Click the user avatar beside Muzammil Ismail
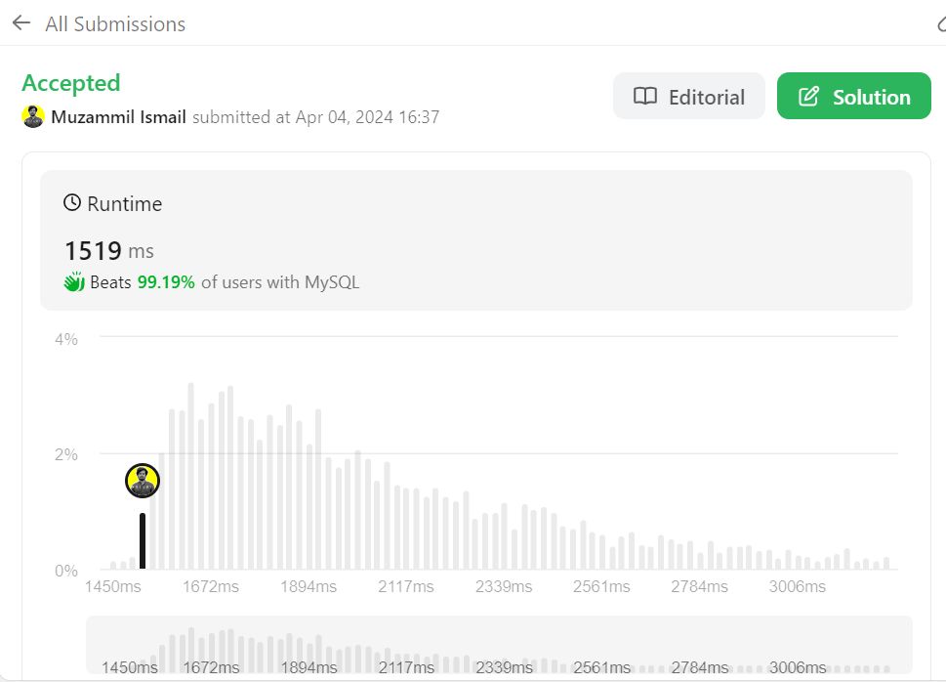This screenshot has height=682, width=946. click(33, 116)
